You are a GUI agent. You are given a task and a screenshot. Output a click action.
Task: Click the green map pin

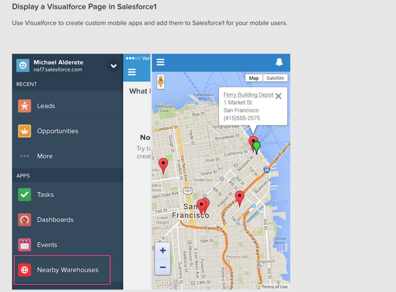(256, 147)
